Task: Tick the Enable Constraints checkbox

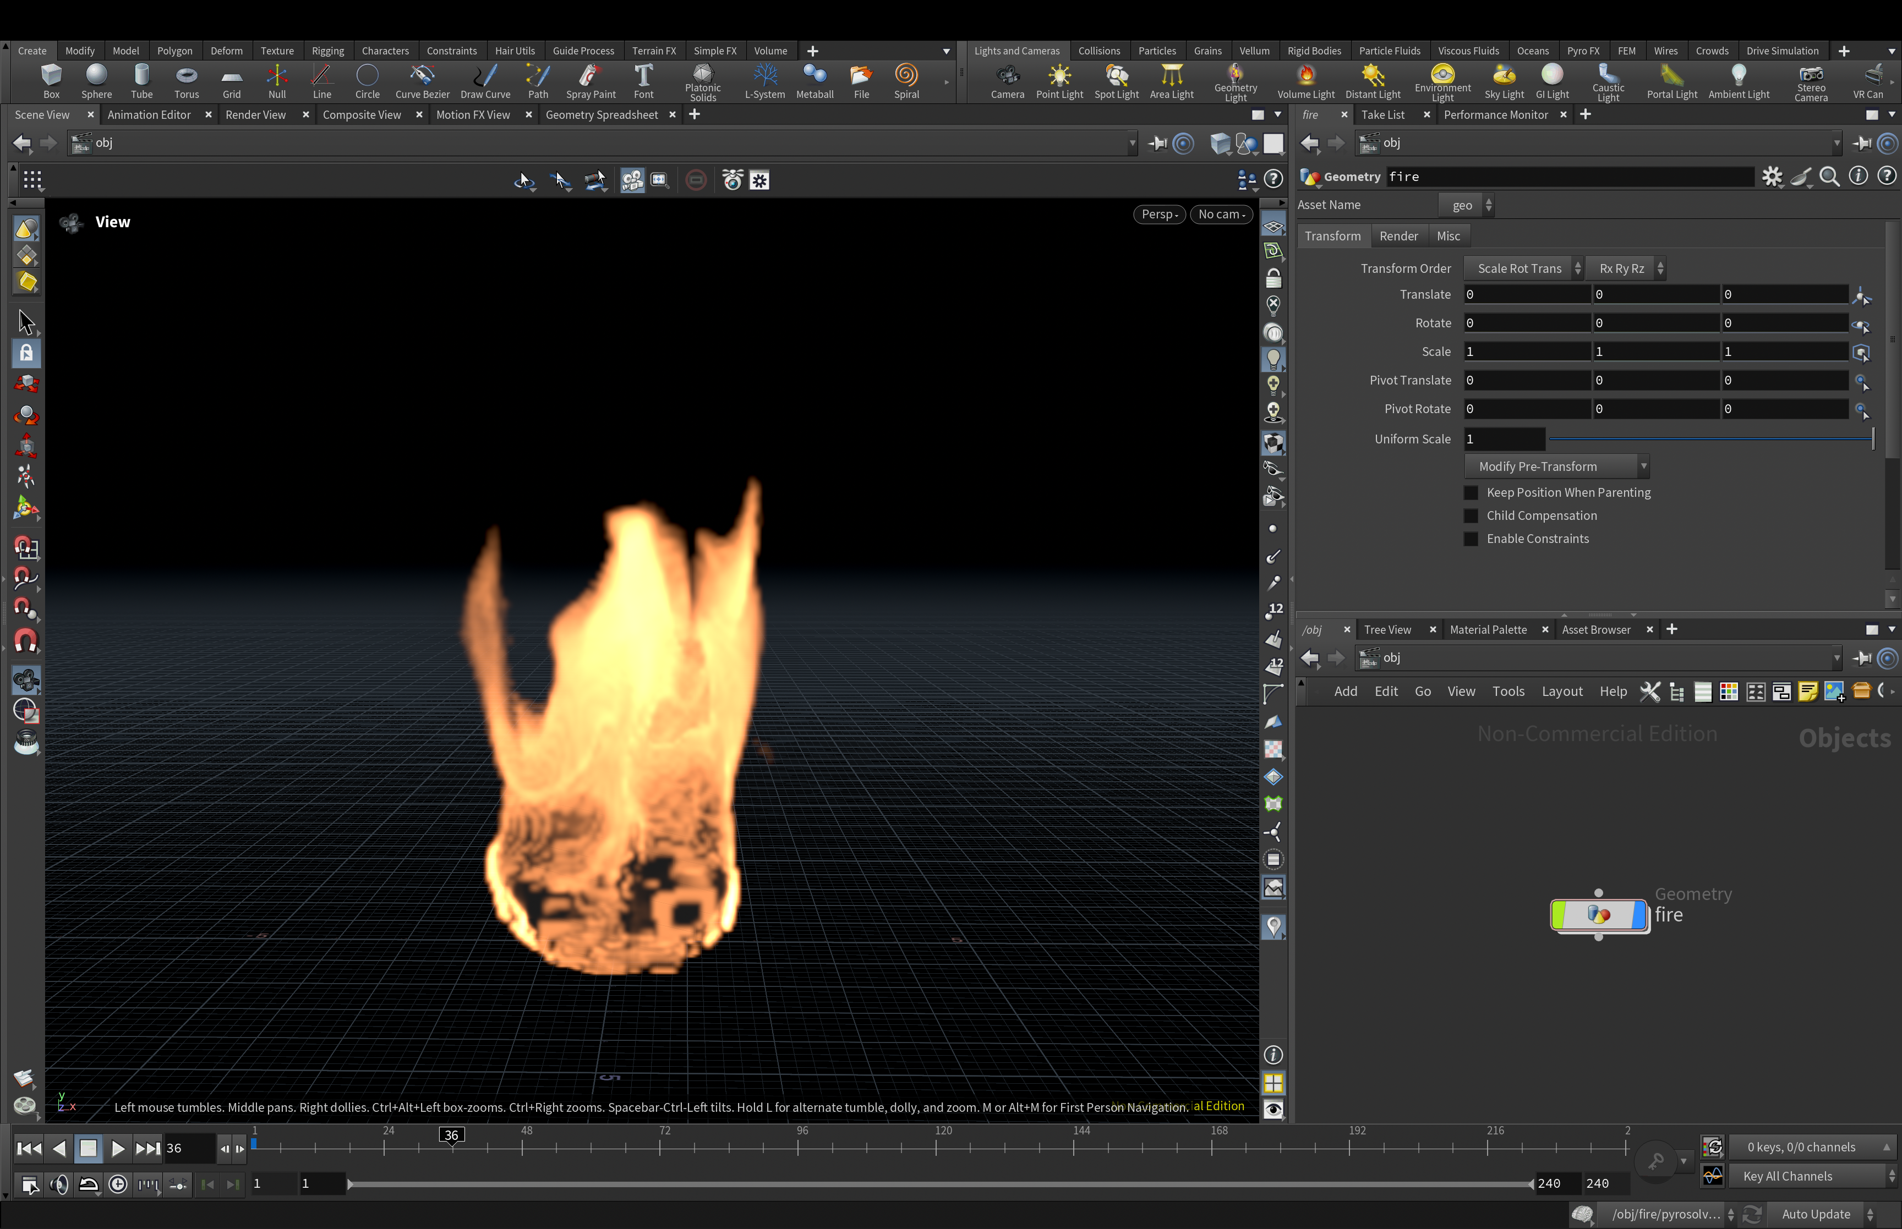Action: coord(1471,539)
